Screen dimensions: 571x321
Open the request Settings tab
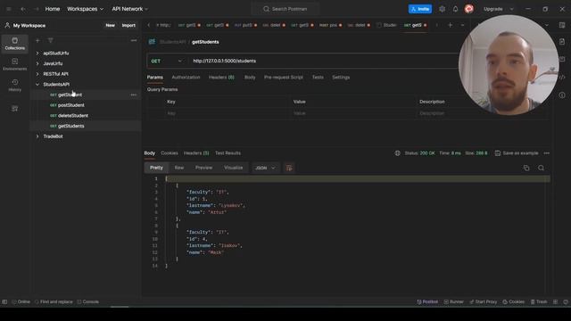click(x=341, y=78)
